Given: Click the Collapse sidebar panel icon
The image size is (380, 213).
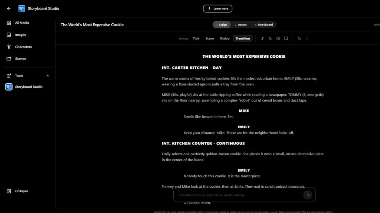Looking at the screenshot, I should point(9,191).
